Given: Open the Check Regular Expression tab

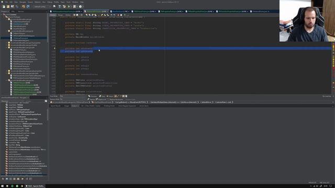Looking at the screenshot, I should tap(127, 105).
